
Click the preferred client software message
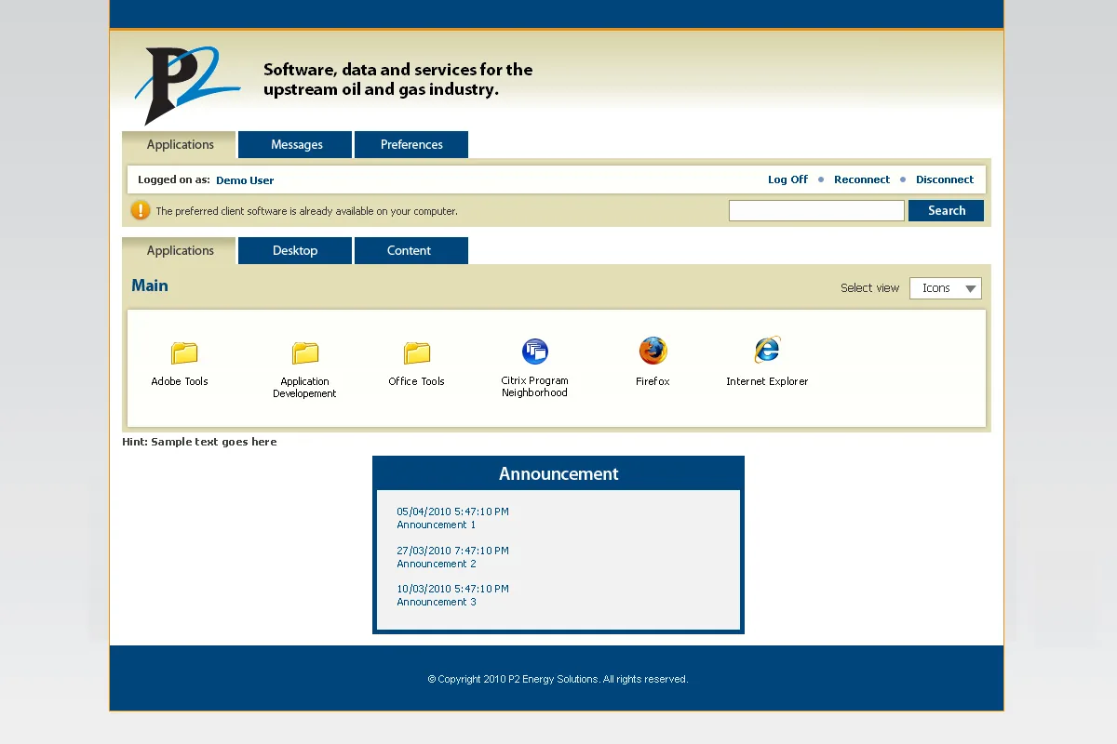pyautogui.click(x=306, y=211)
